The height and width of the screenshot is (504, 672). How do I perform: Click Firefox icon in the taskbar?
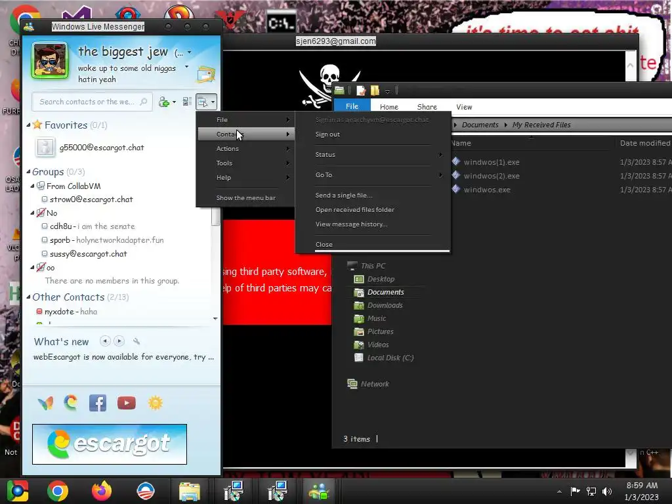(101, 491)
